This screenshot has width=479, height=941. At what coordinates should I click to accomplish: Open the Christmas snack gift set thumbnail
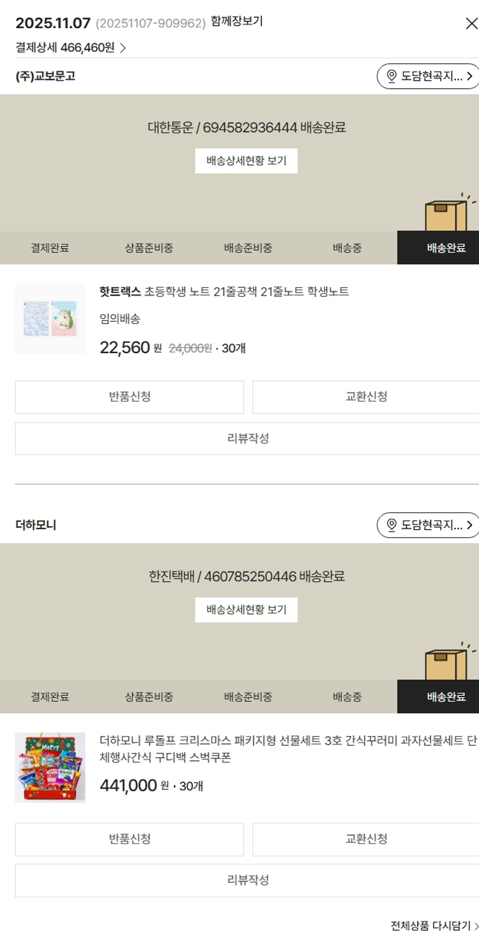50,768
